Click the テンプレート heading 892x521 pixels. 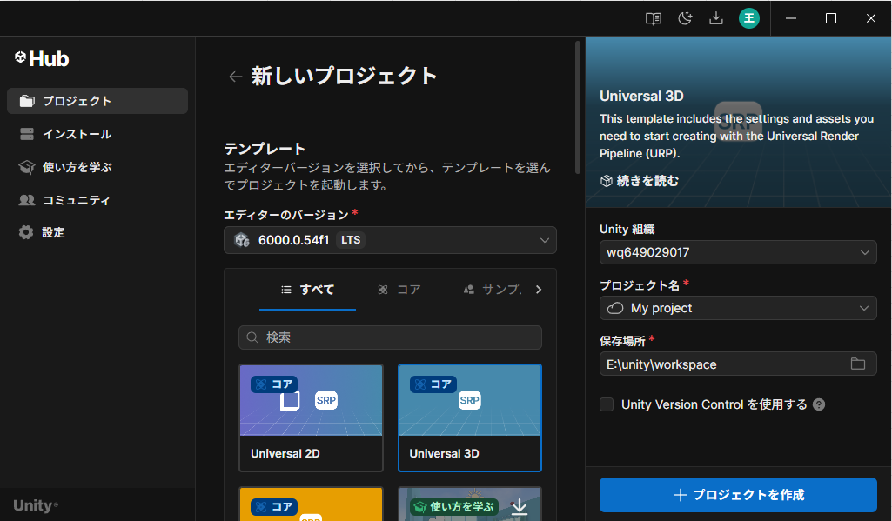(x=265, y=149)
